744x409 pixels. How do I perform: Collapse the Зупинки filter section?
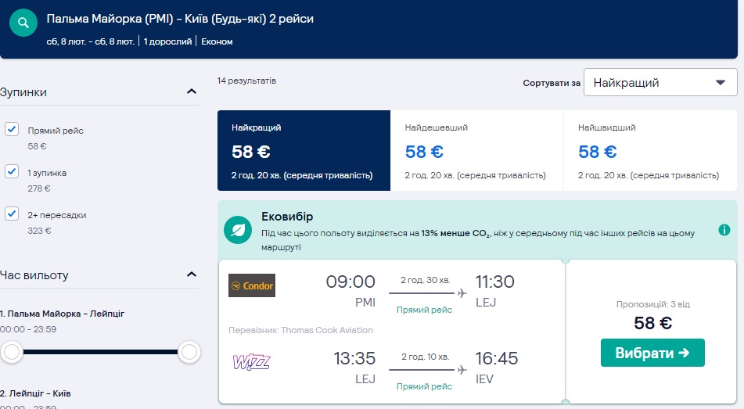pyautogui.click(x=192, y=92)
